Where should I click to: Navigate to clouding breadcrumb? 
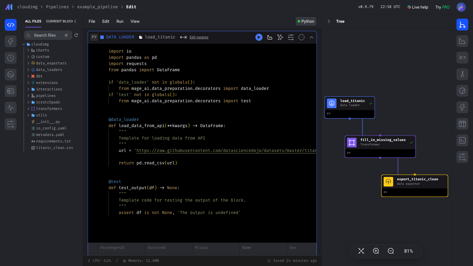coord(27,7)
